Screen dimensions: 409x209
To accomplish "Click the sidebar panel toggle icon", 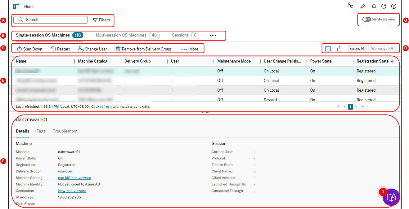I will (x=16, y=7).
